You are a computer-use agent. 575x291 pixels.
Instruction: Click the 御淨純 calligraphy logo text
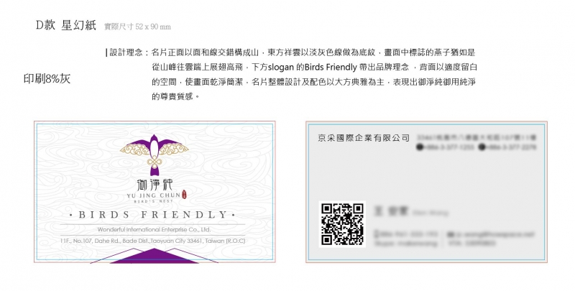[154, 185]
